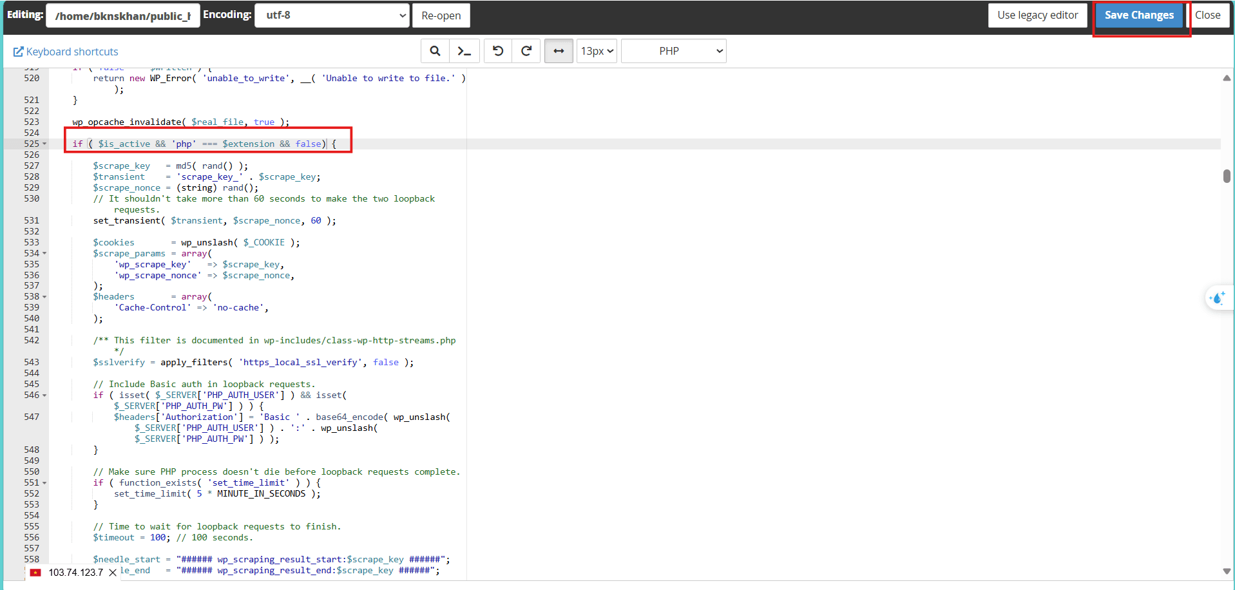1235x590 pixels.
Task: Collapse the if block at line 551
Action: click(x=43, y=482)
